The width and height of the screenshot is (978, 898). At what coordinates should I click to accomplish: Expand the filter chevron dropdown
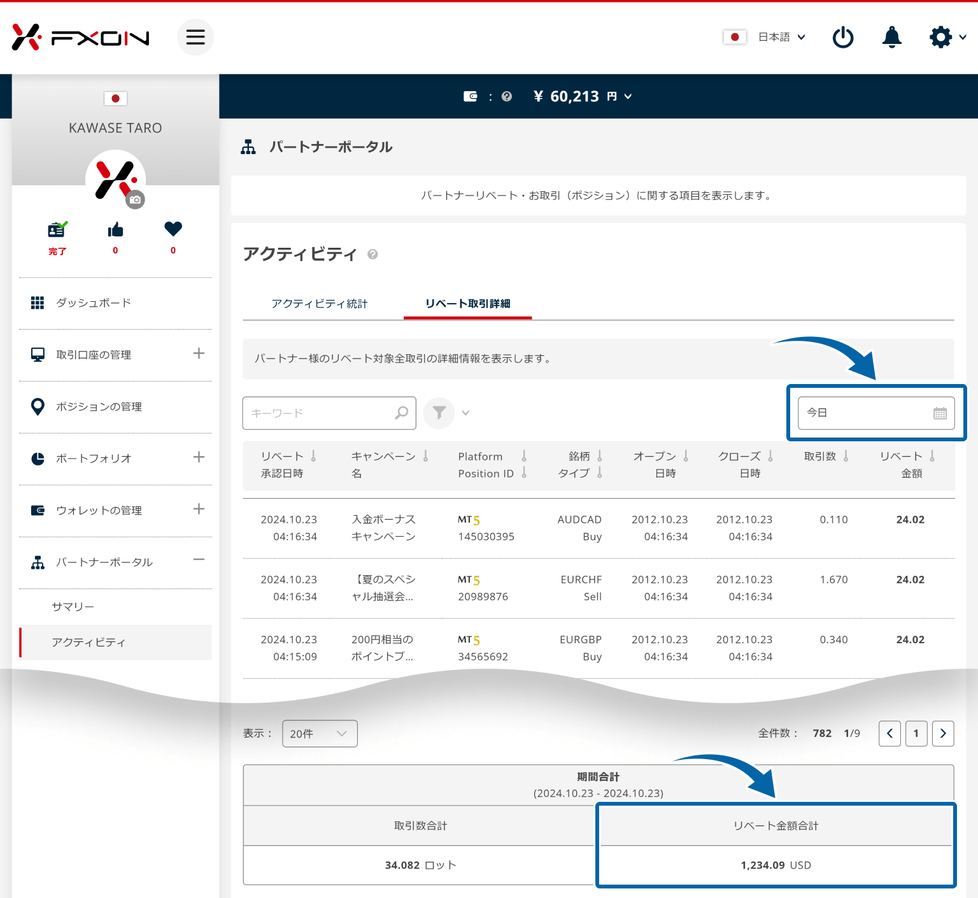click(x=465, y=413)
